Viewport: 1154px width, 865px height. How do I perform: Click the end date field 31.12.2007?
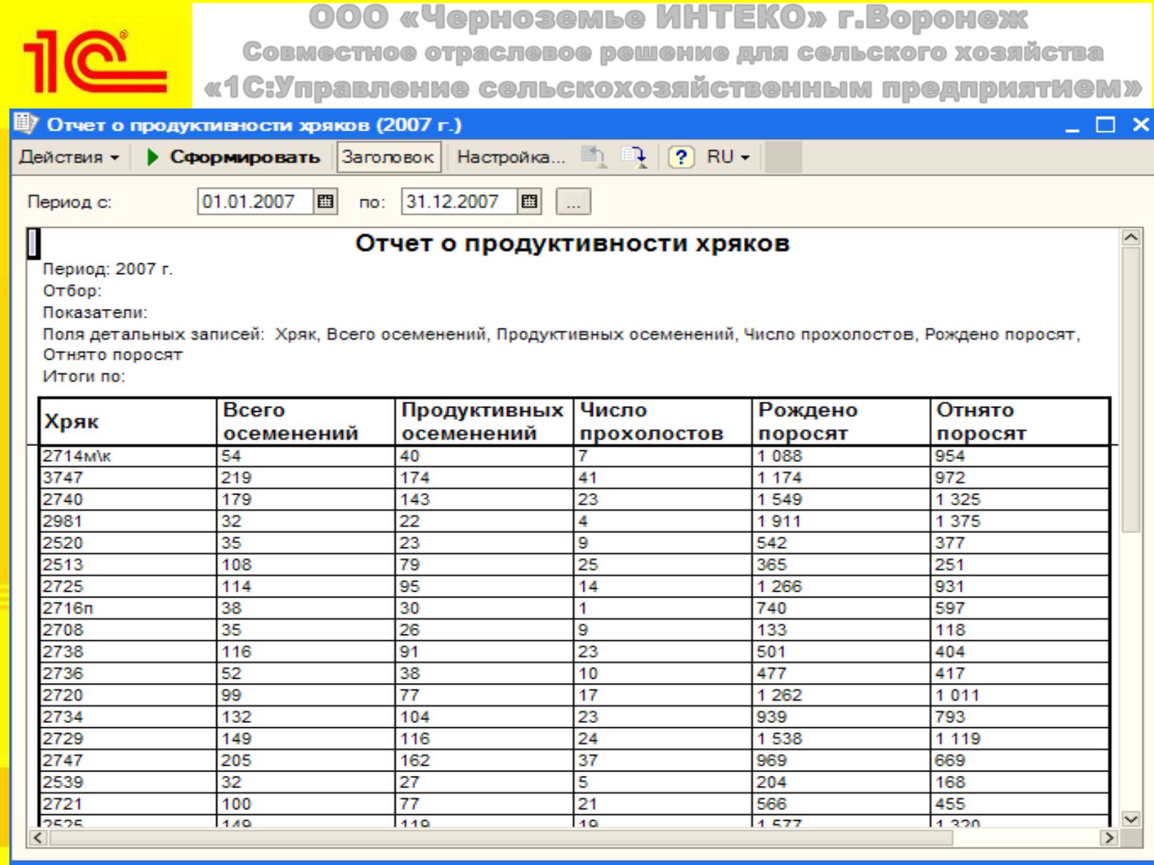(460, 202)
